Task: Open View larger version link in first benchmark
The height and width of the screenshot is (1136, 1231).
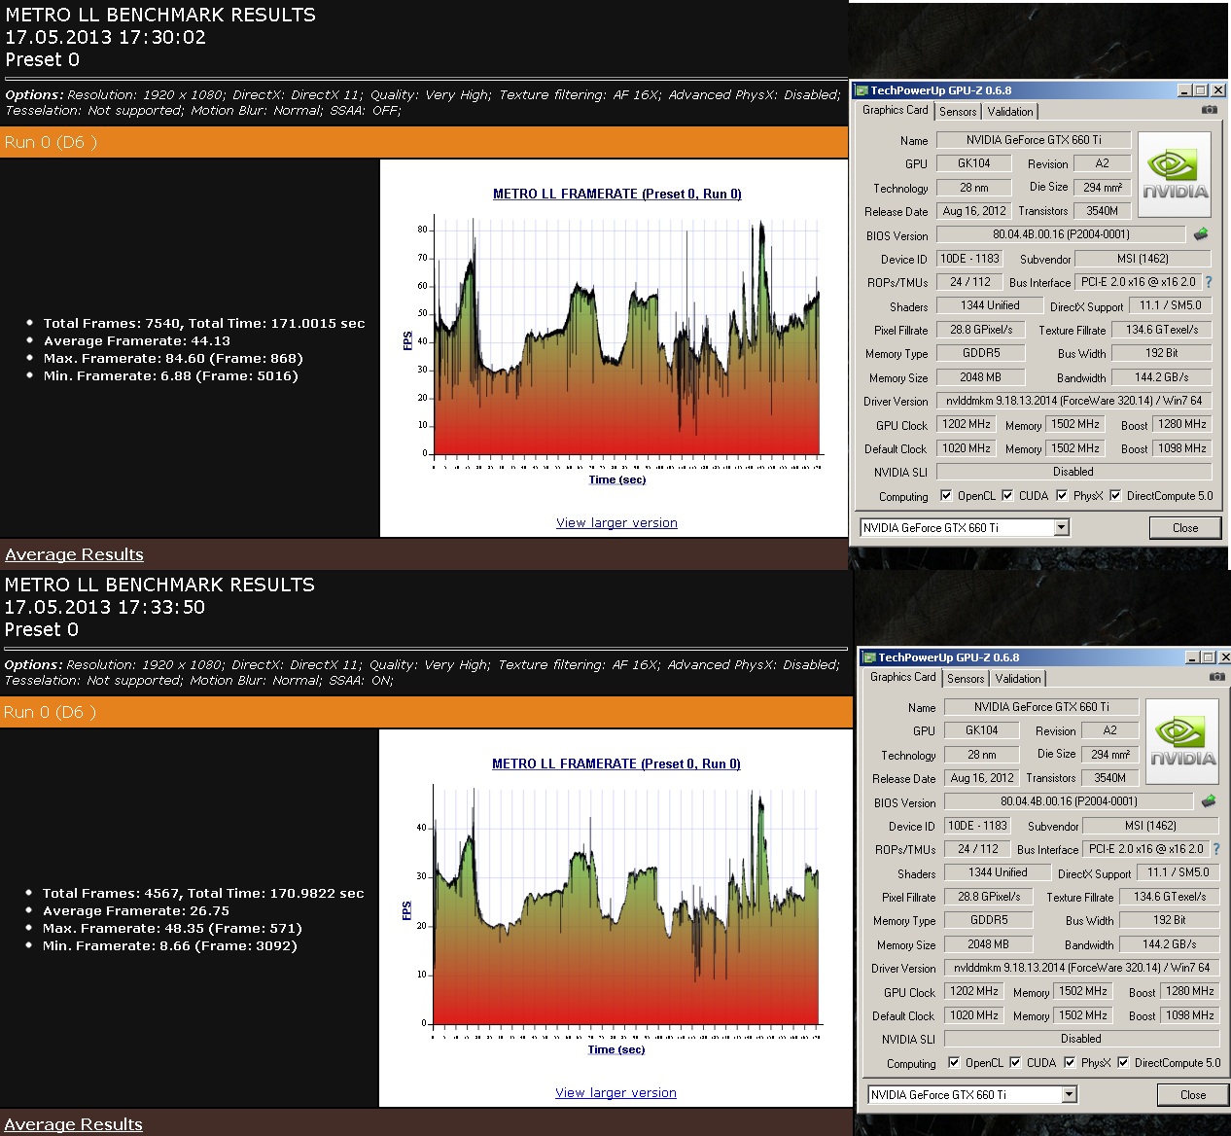Action: point(616,522)
